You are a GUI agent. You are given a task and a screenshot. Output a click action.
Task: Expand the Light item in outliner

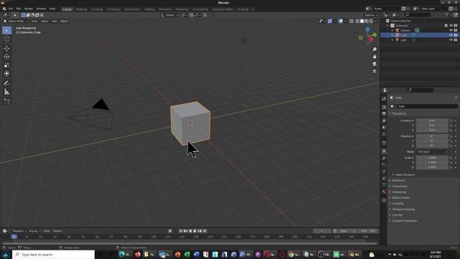(x=392, y=40)
